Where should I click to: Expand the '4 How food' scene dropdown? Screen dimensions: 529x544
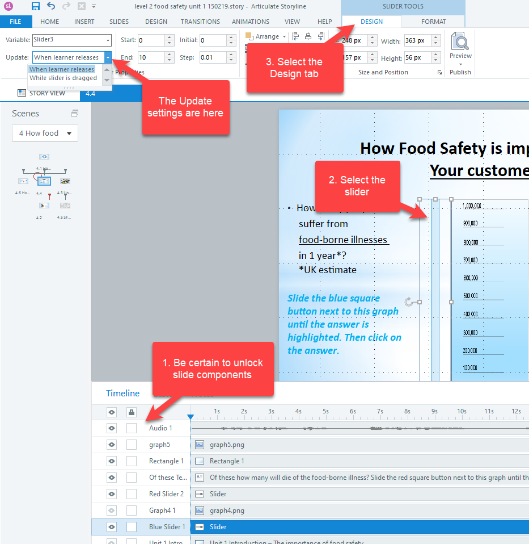tap(69, 133)
